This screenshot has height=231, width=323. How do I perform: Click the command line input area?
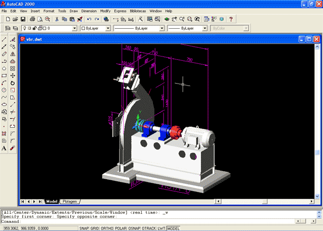(151, 221)
